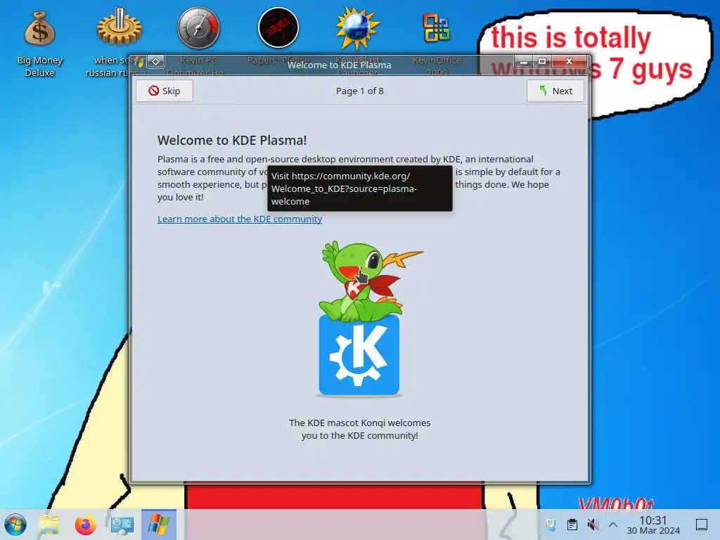Open the Start menu orb
Image resolution: width=720 pixels, height=540 pixels.
click(15, 525)
